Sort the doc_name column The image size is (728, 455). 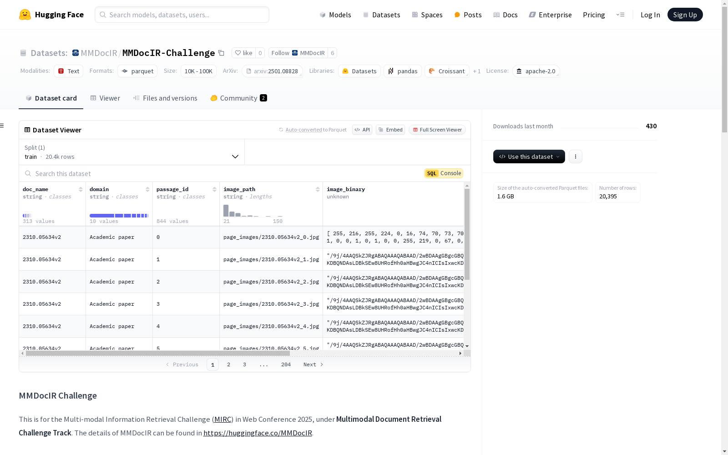click(81, 189)
